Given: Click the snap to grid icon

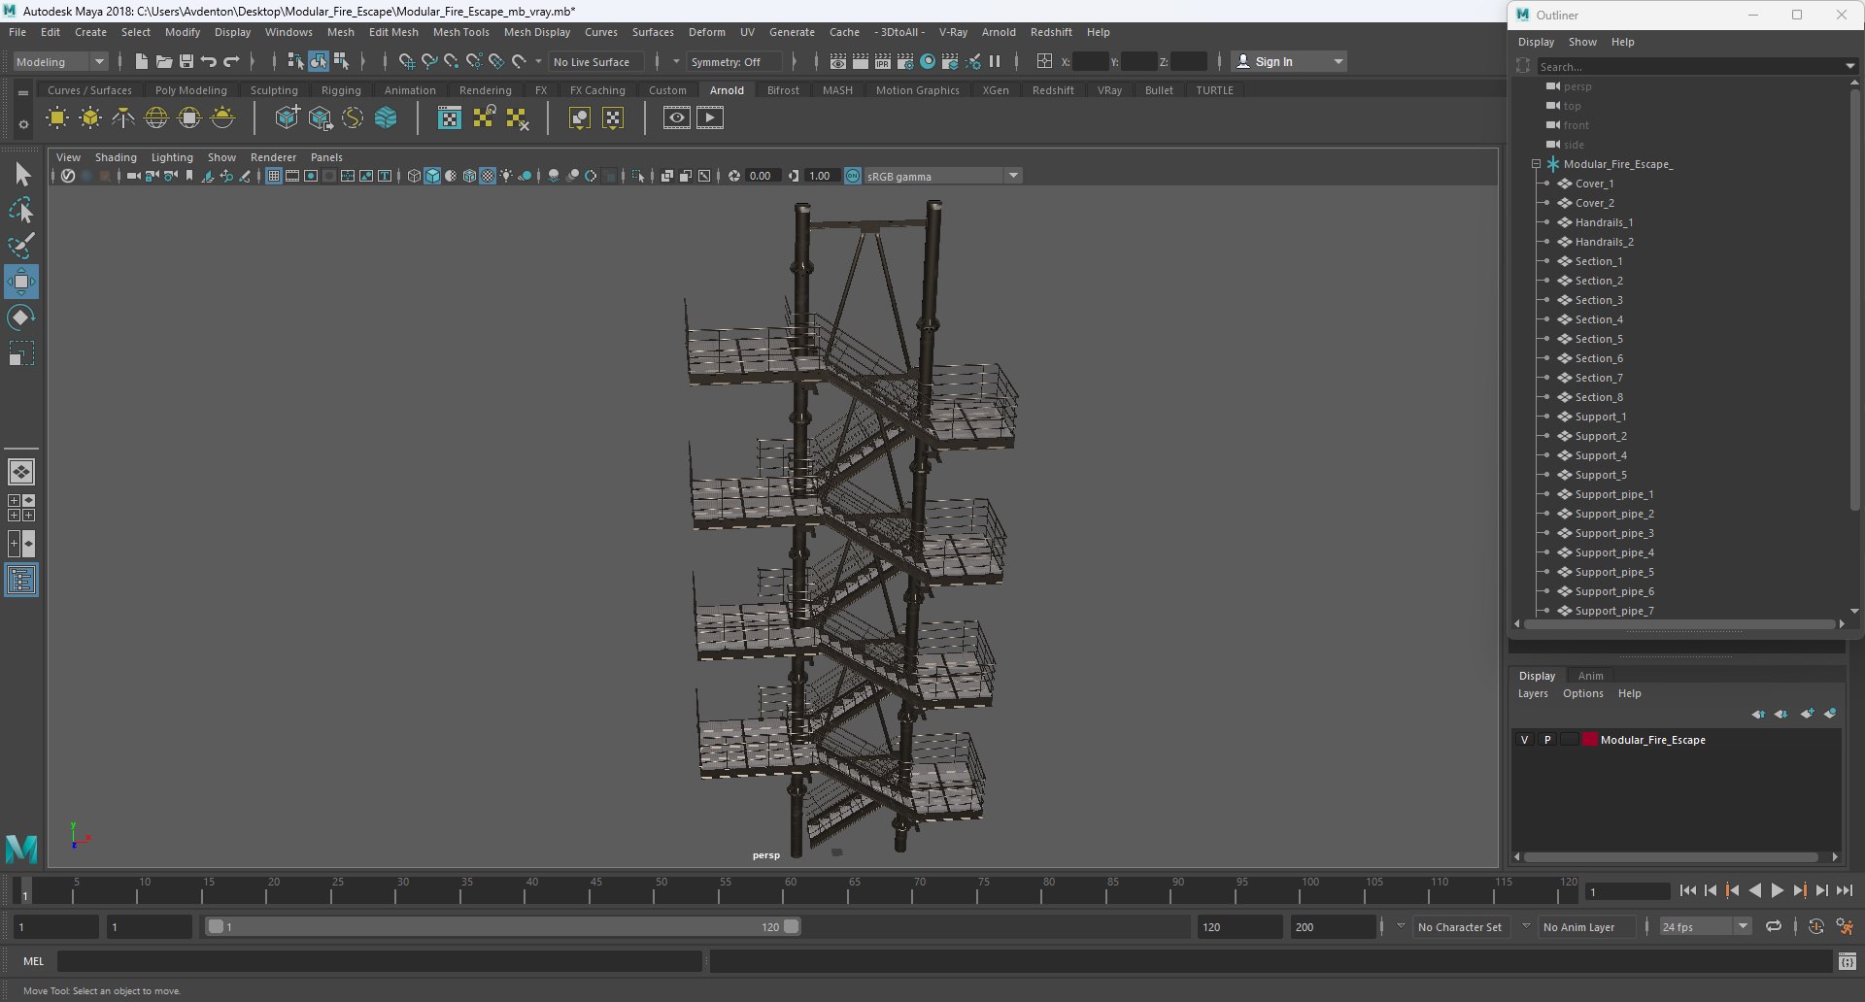Looking at the screenshot, I should pos(407,61).
